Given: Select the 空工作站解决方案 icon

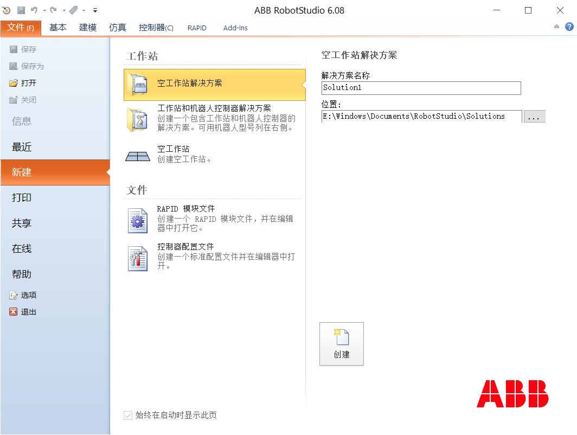Looking at the screenshot, I should [138, 85].
